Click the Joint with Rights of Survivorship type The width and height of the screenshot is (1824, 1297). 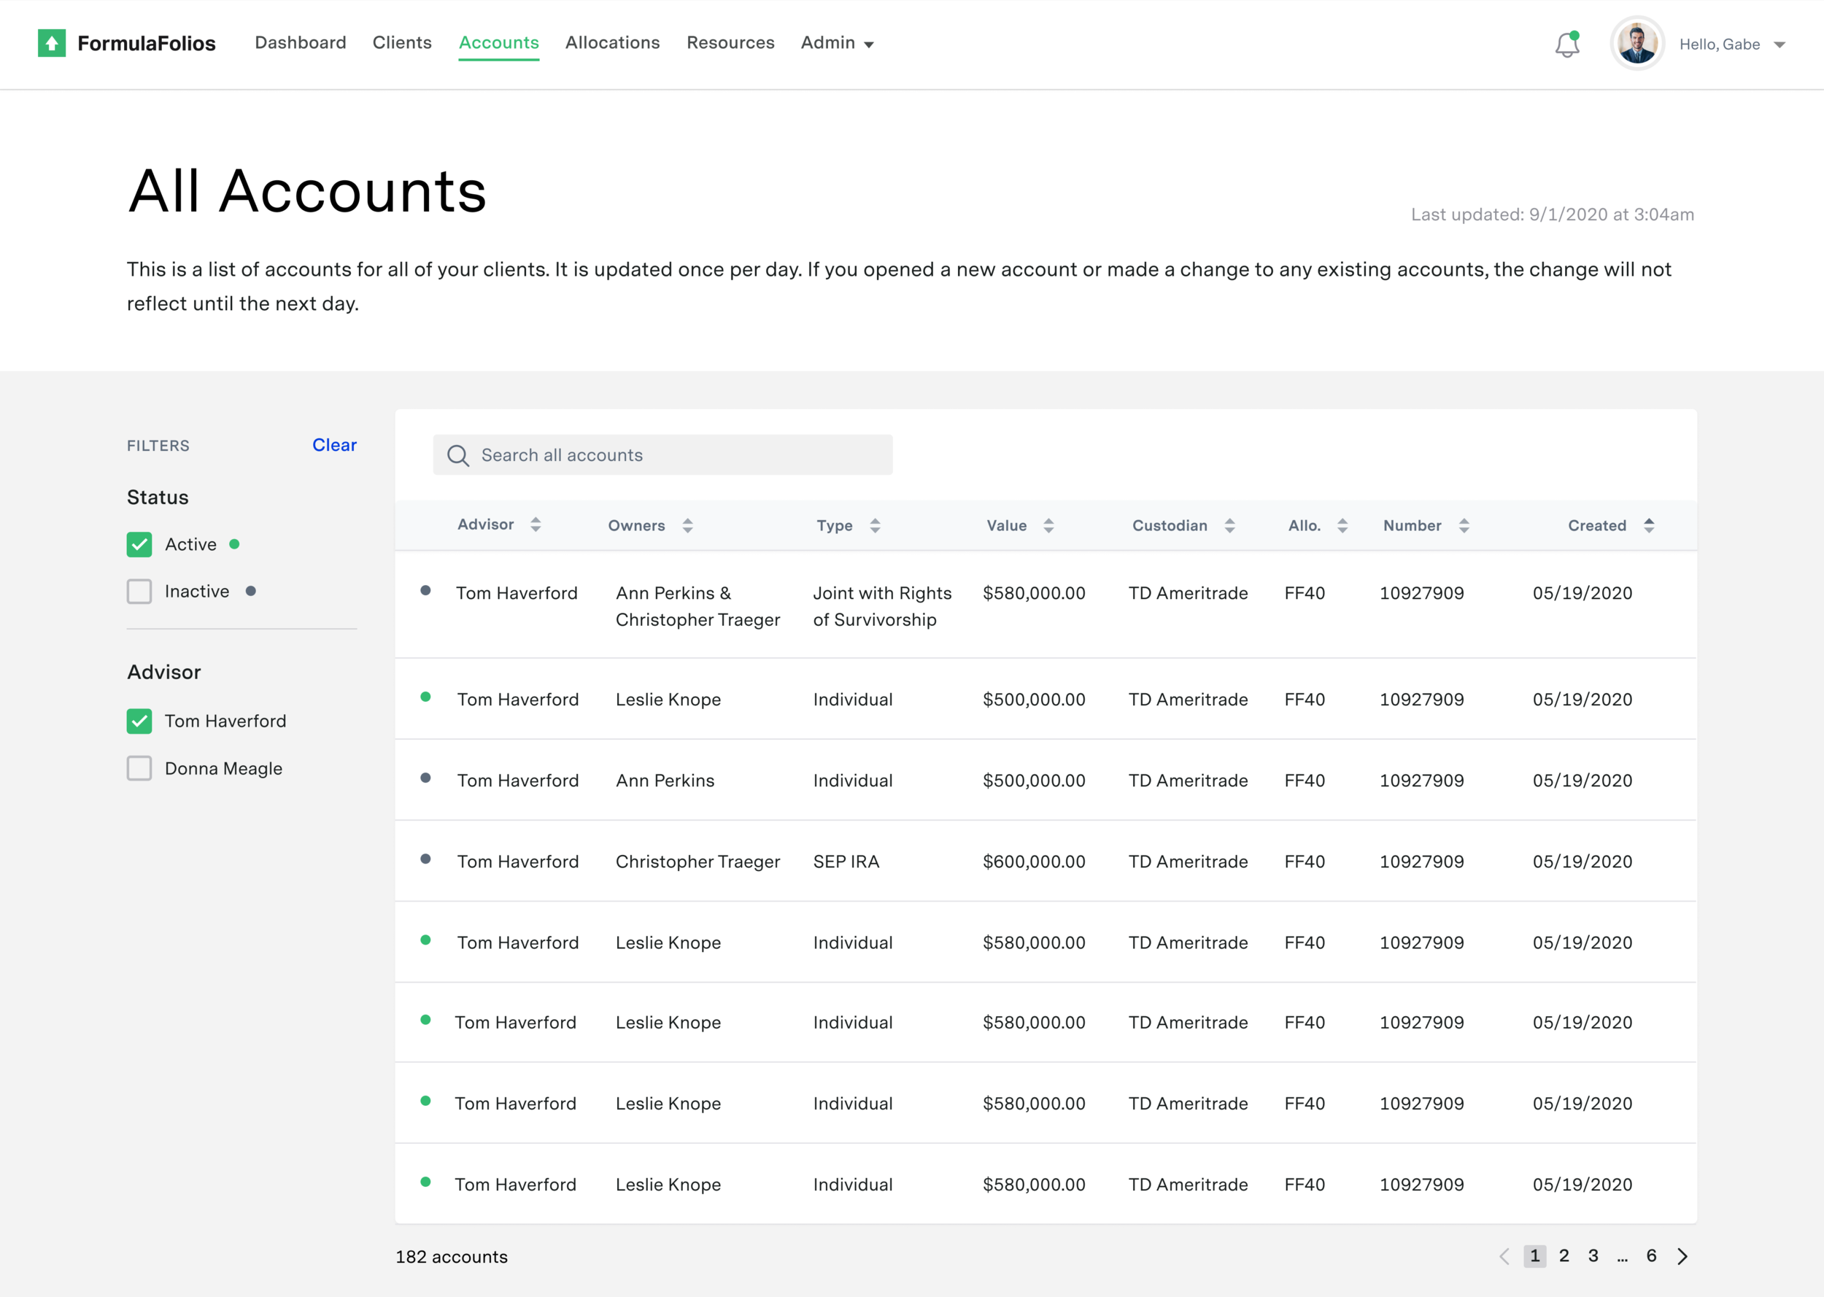pos(881,606)
